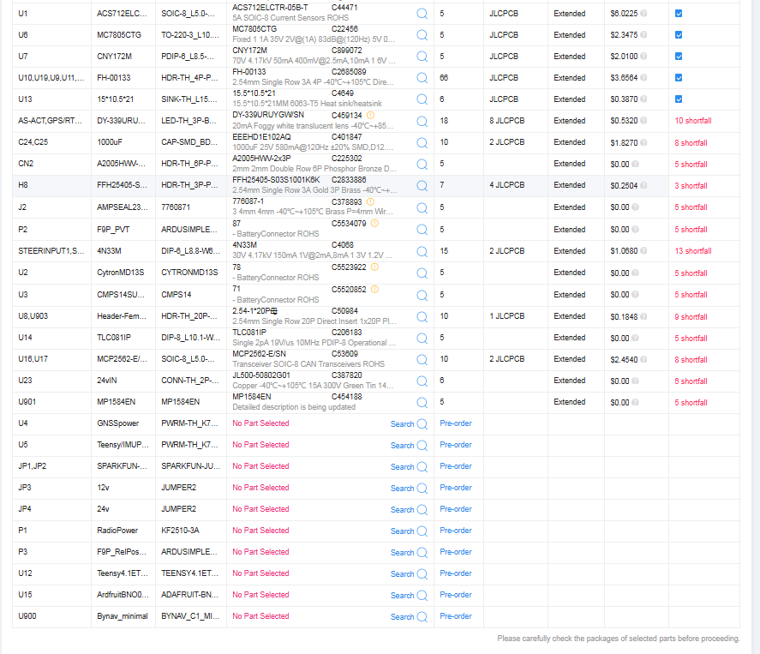Screen dimensions: 760x654
Task: Click "6 shortfall" in the U23 row
Action: 691,381
